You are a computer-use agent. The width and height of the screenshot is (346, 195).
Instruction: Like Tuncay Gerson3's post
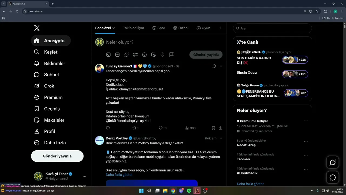coord(162,128)
